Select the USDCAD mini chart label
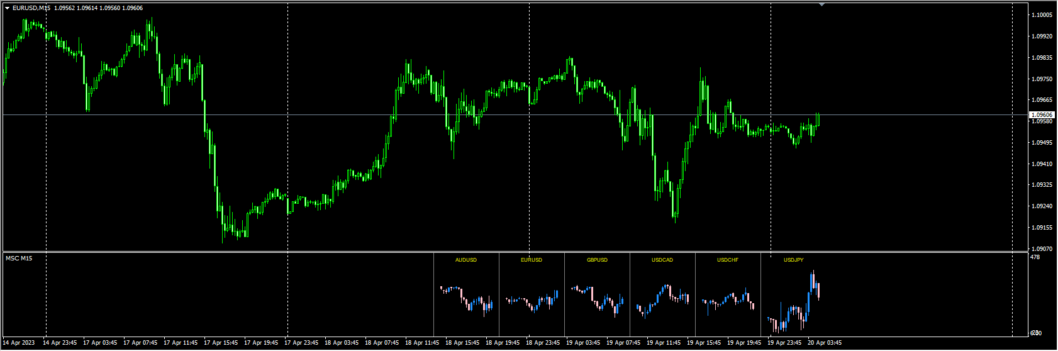This screenshot has height=351, width=1058. pos(662,260)
